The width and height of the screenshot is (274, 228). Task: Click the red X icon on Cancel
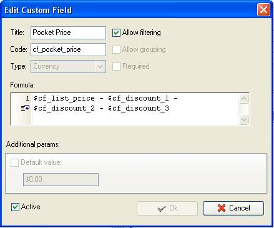coord(222,208)
